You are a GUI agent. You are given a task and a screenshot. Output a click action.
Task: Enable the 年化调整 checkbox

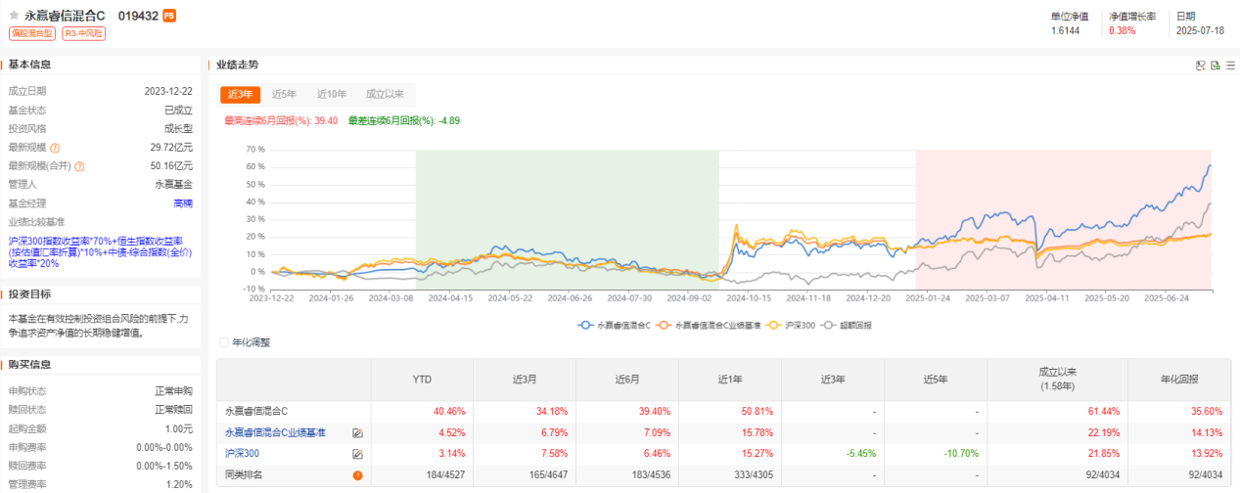click(x=225, y=343)
